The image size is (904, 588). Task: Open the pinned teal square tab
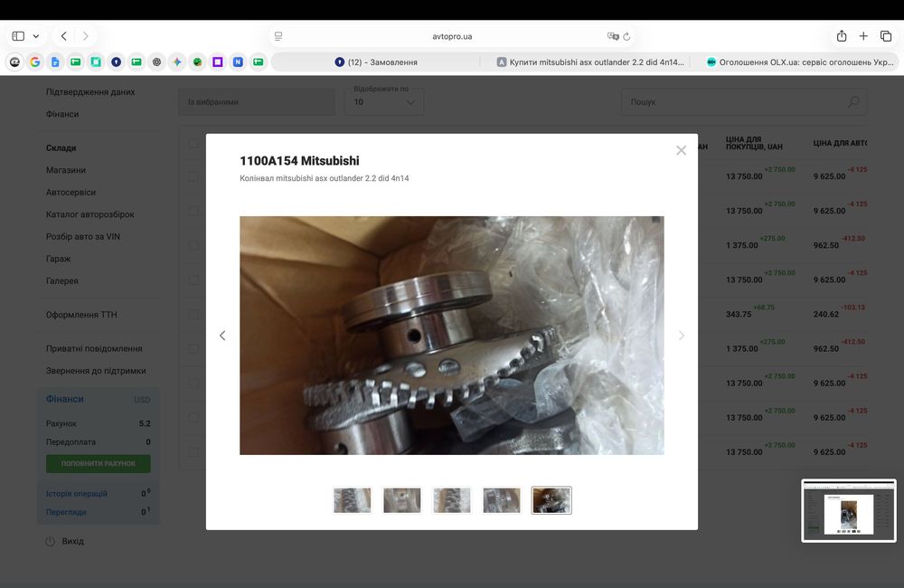[96, 62]
